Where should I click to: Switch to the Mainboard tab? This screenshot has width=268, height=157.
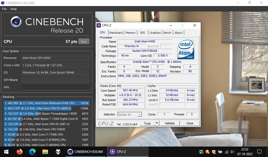pos(116,33)
